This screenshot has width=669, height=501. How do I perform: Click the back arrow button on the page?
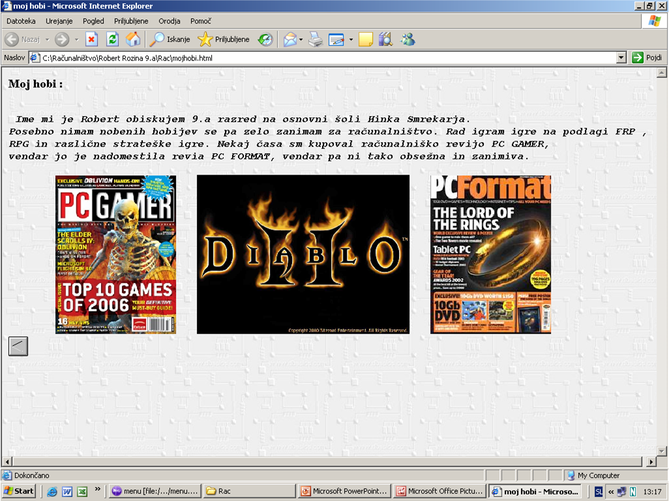coord(18,347)
